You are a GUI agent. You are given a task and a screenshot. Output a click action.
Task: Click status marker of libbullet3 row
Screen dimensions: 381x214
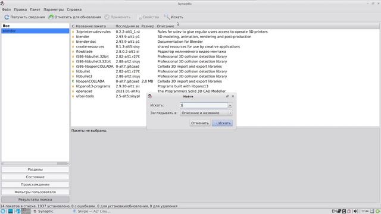pos(73,76)
